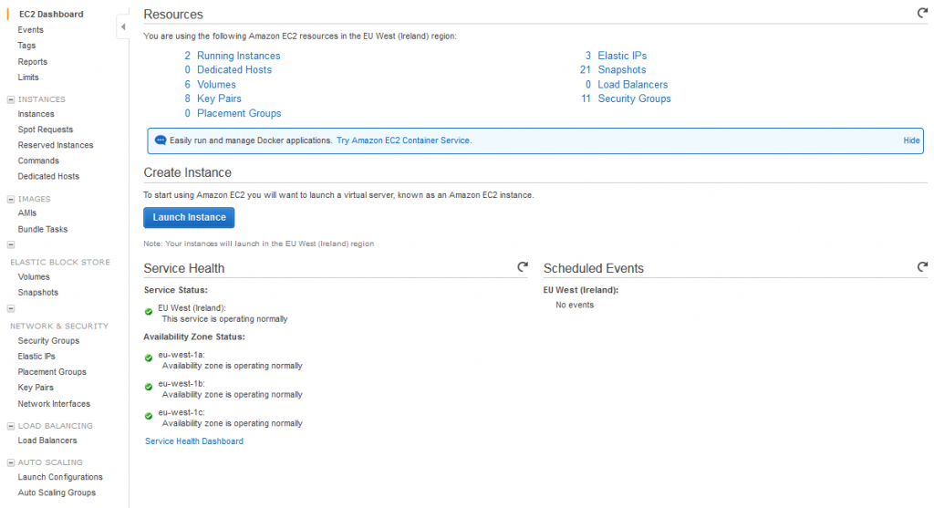Open Network Interfaces page
The width and height of the screenshot is (934, 508).
(54, 404)
